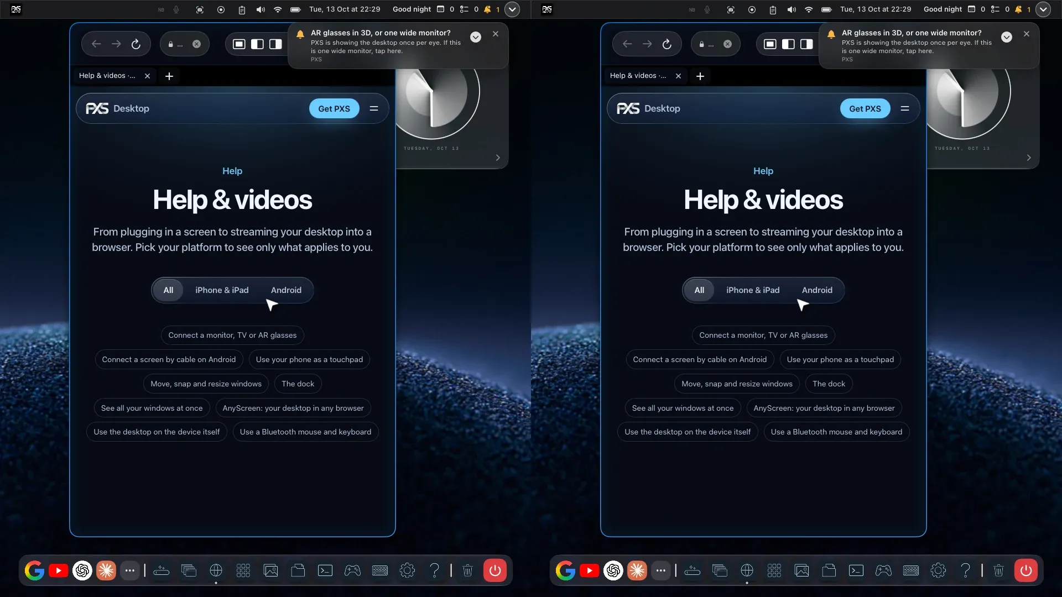Expand the top bar chevron in left view
Viewport: 1062px width, 597px height.
point(512,9)
